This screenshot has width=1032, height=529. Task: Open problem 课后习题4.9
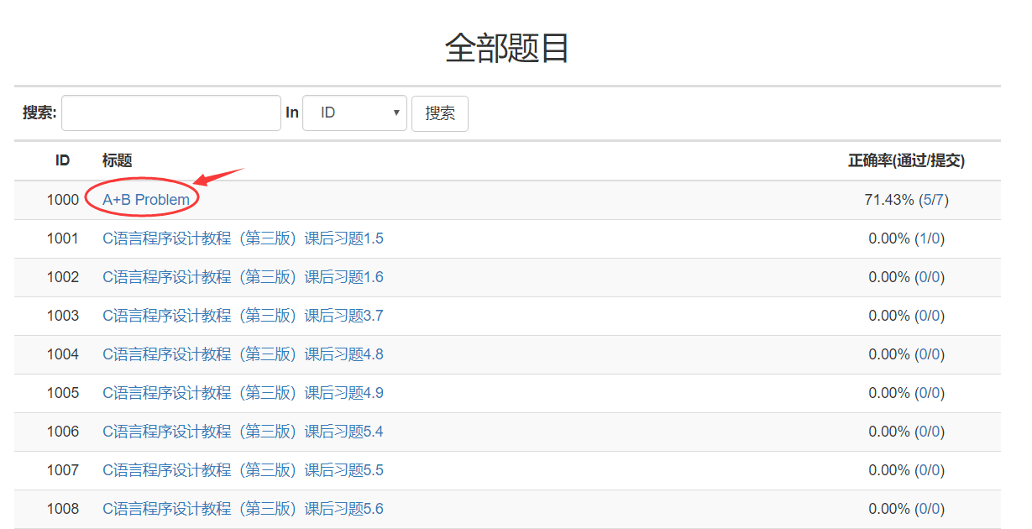pyautogui.click(x=243, y=393)
